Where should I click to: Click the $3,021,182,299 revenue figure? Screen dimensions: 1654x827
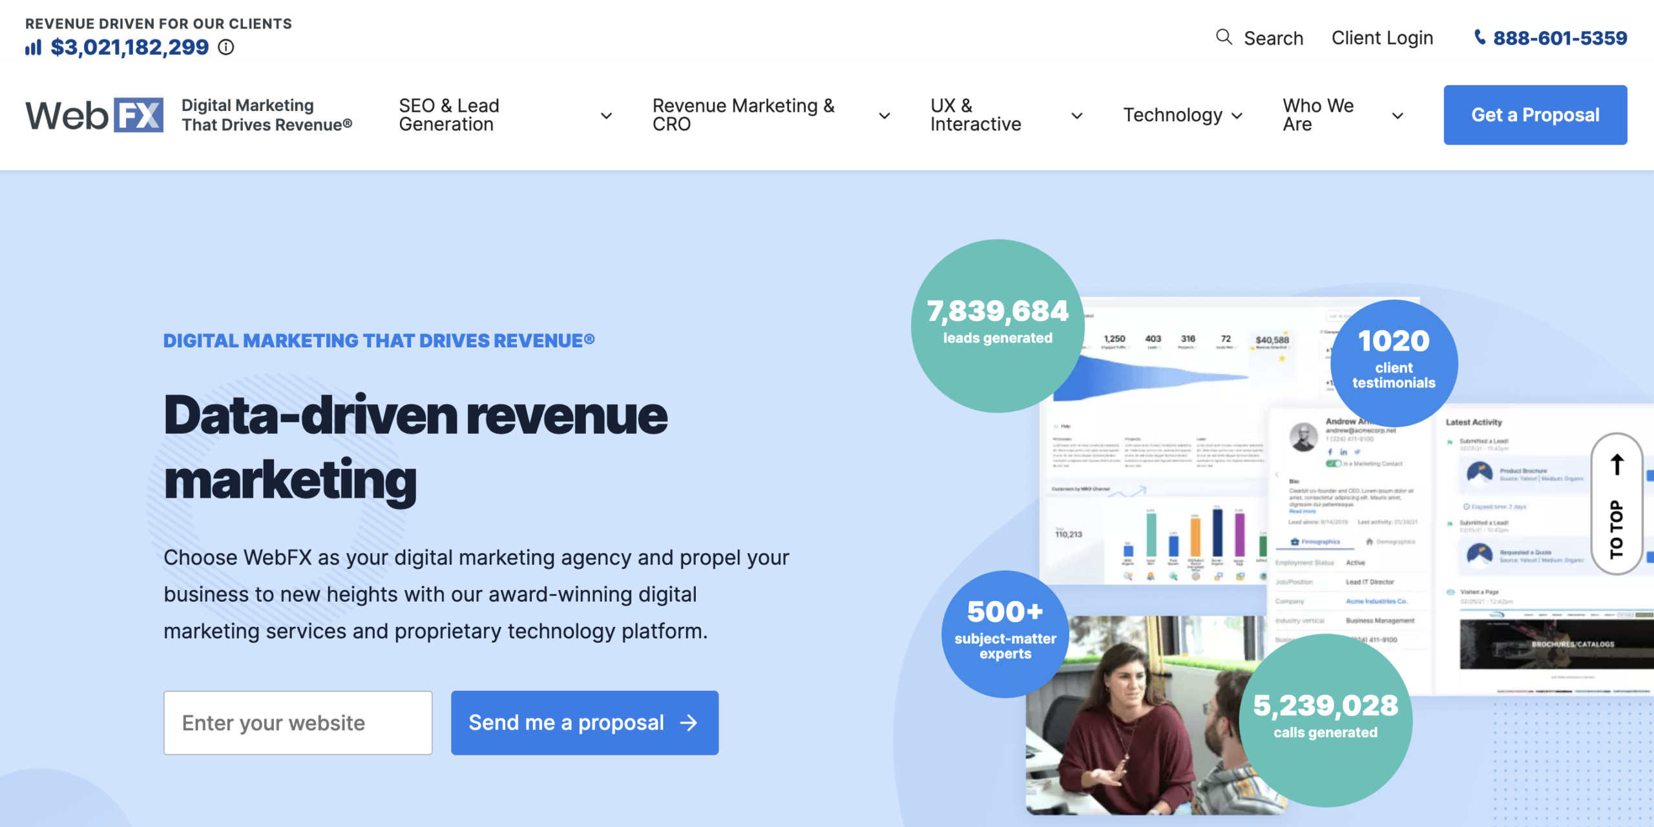coord(130,47)
